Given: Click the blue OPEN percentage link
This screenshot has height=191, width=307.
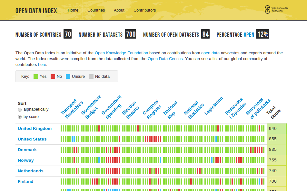Looking at the screenshot, I should 249,35.
